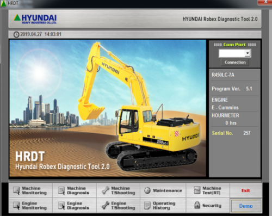This screenshot has height=216, width=272.
Task: Click the clock icon beside the date
Action: pos(16,34)
